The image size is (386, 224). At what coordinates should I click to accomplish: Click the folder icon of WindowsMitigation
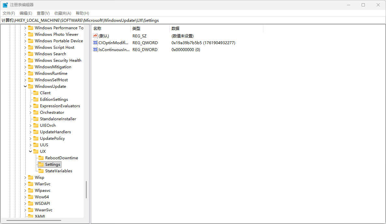coord(31,67)
